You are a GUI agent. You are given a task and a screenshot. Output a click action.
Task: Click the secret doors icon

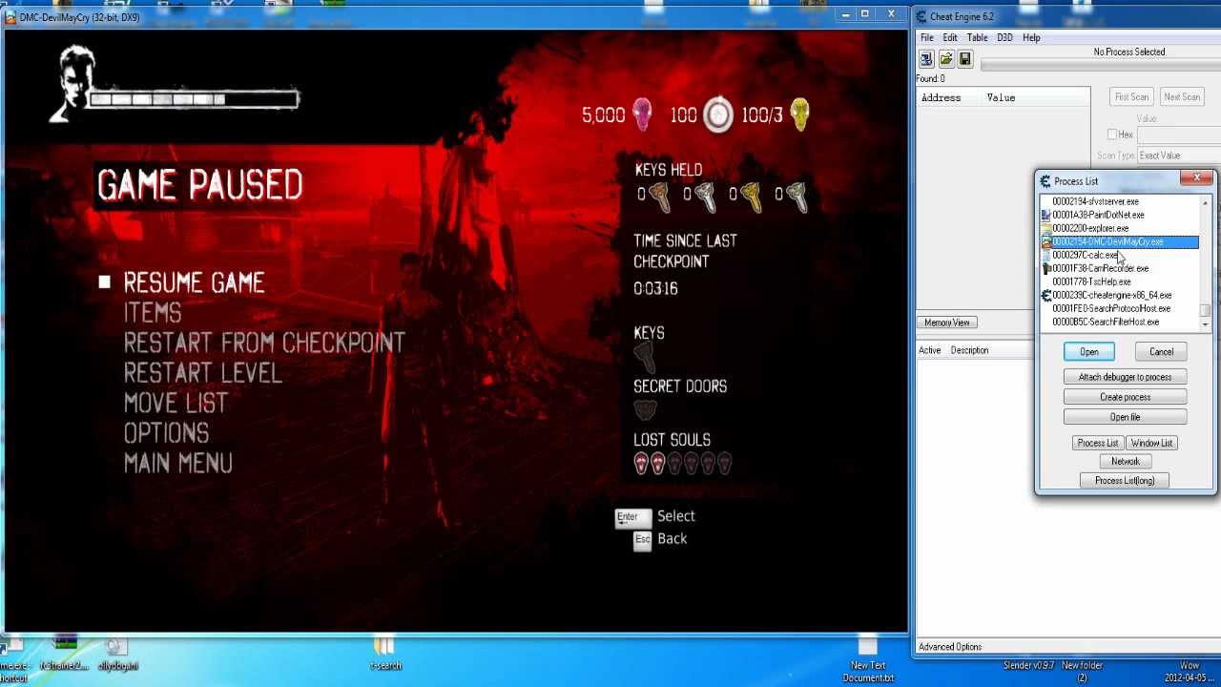click(x=645, y=410)
